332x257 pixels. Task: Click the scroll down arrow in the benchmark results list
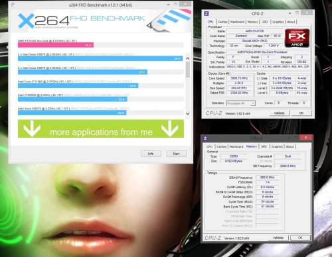pos(188,114)
